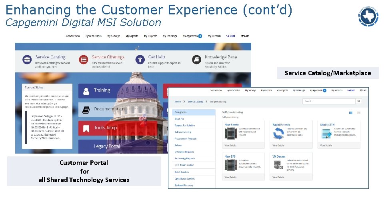Click Chat in catalog window header
The height and width of the screenshot is (216, 384).
click(351, 90)
